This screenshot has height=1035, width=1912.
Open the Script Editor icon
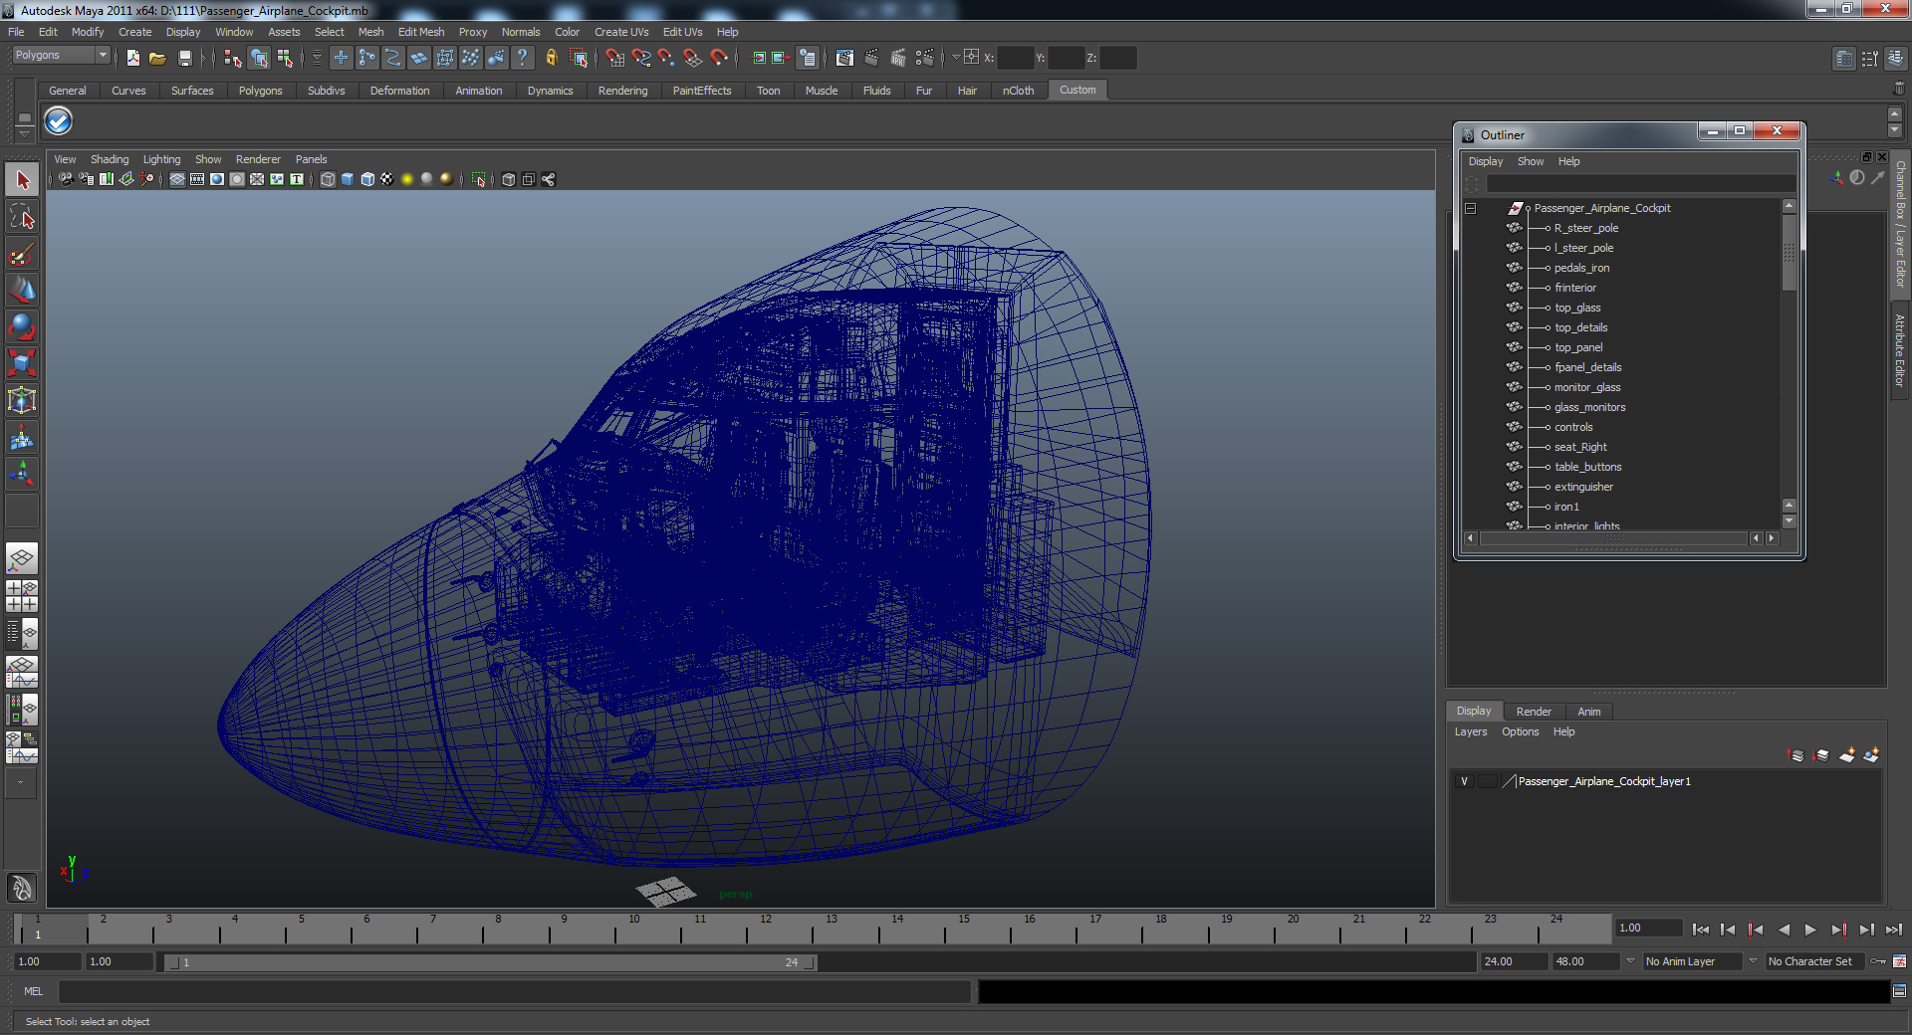(x=1899, y=991)
